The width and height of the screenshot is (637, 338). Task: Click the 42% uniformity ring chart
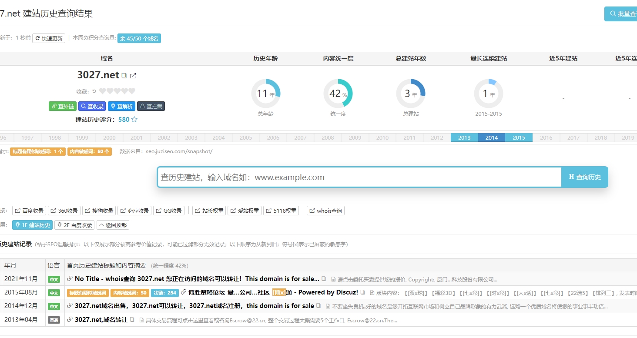pyautogui.click(x=338, y=94)
